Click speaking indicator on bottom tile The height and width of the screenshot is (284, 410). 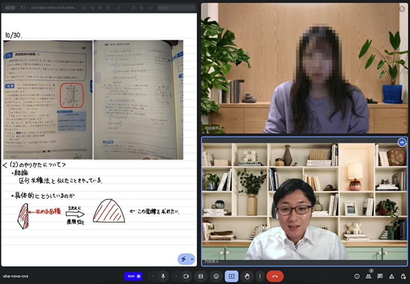coord(402,143)
